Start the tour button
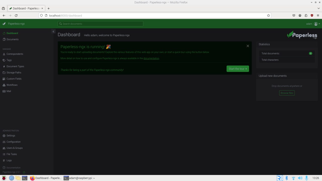This screenshot has height=181, width=322. point(238,69)
